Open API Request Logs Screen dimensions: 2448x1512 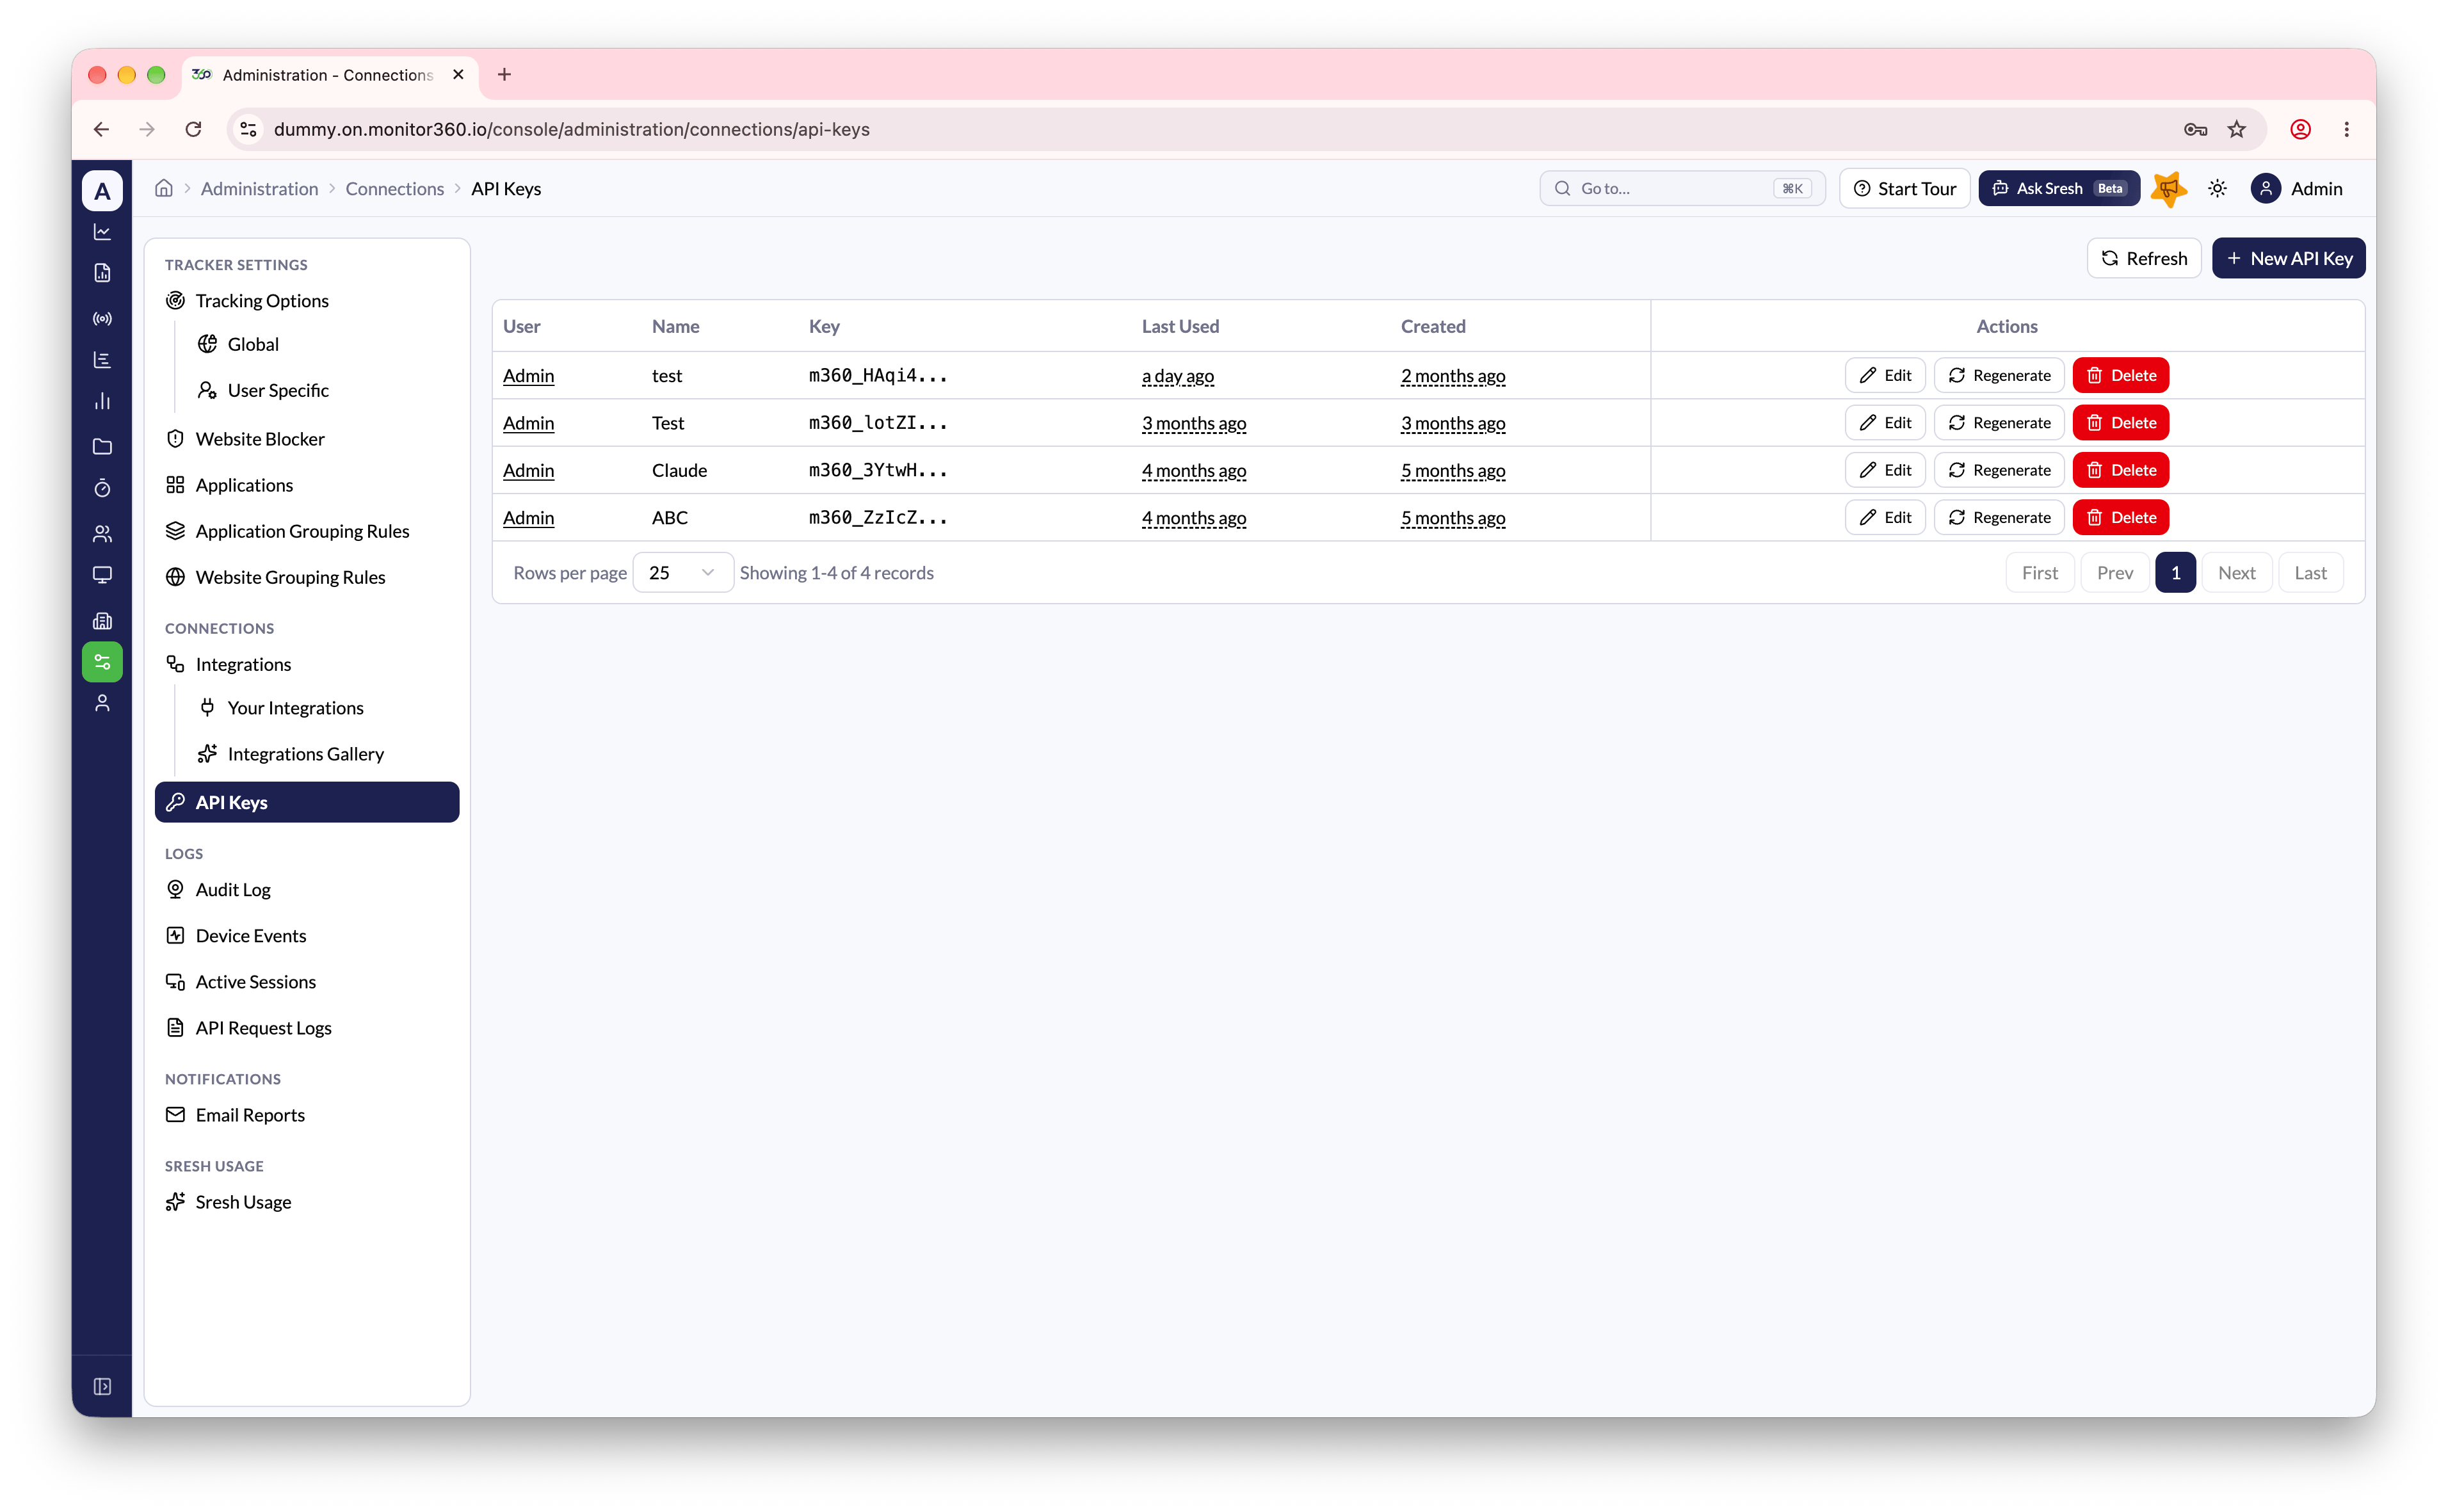pos(263,1028)
